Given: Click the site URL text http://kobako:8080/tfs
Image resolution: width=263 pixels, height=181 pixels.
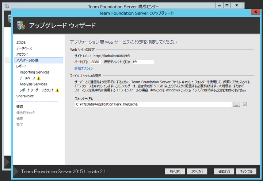Looking at the screenshot, I should pos(112,56).
